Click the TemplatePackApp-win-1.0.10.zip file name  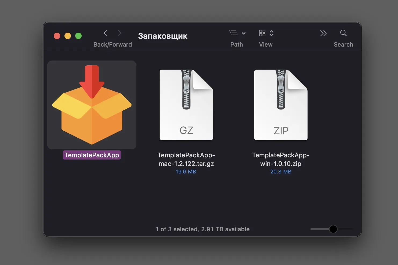pos(281,159)
